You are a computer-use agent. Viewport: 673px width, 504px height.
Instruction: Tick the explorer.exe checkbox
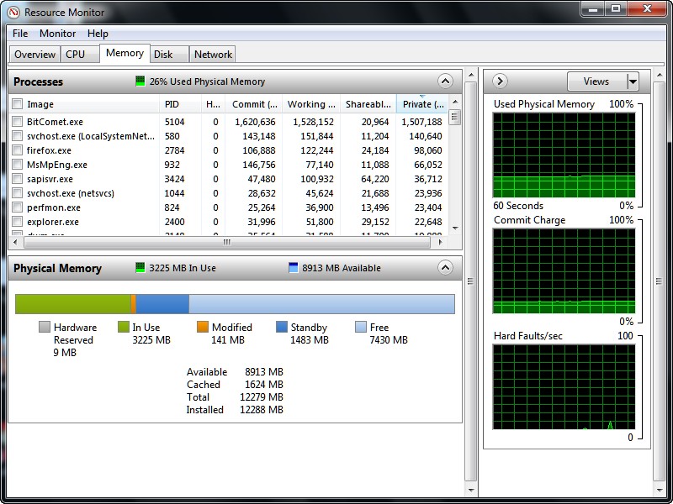pyautogui.click(x=18, y=222)
